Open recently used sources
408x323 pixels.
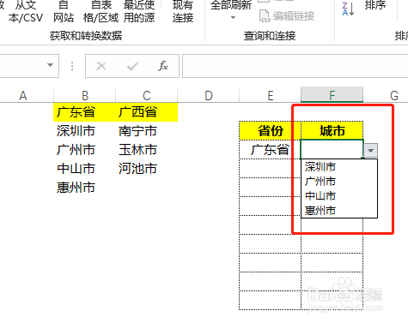tap(139, 11)
